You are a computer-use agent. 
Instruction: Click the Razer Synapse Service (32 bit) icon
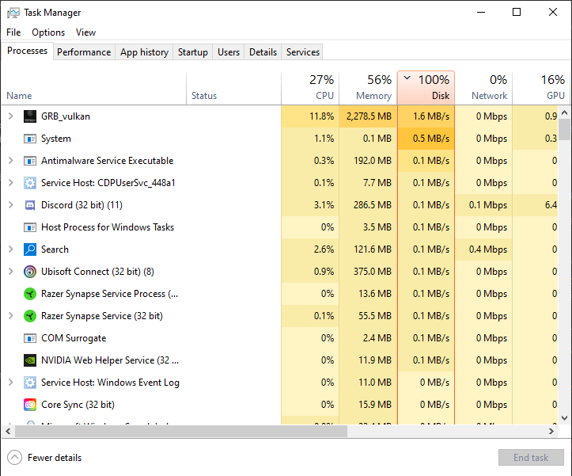tap(30, 316)
